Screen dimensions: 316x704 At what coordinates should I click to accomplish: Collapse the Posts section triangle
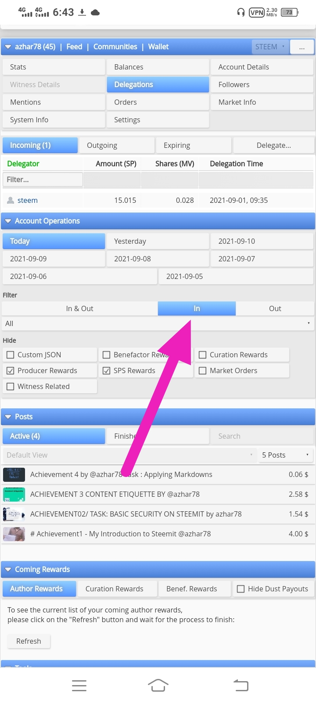pyautogui.click(x=8, y=417)
